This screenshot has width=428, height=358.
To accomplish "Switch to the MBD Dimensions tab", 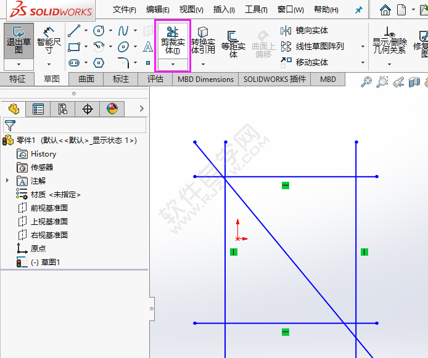I will point(205,79).
